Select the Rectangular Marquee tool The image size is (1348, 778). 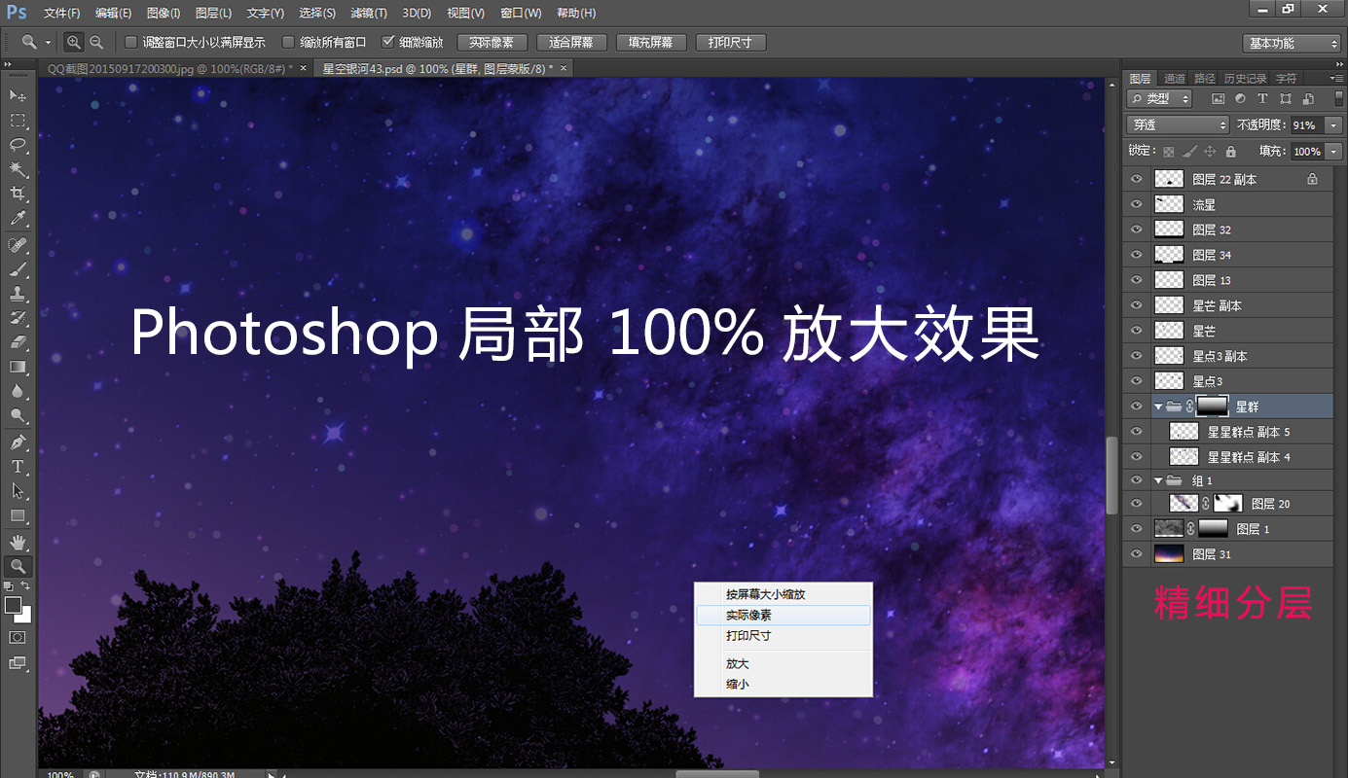pyautogui.click(x=18, y=121)
